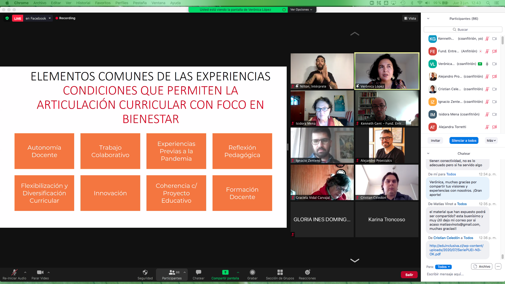Click the chat panel scrollbar
505x284 pixels.
[502, 256]
